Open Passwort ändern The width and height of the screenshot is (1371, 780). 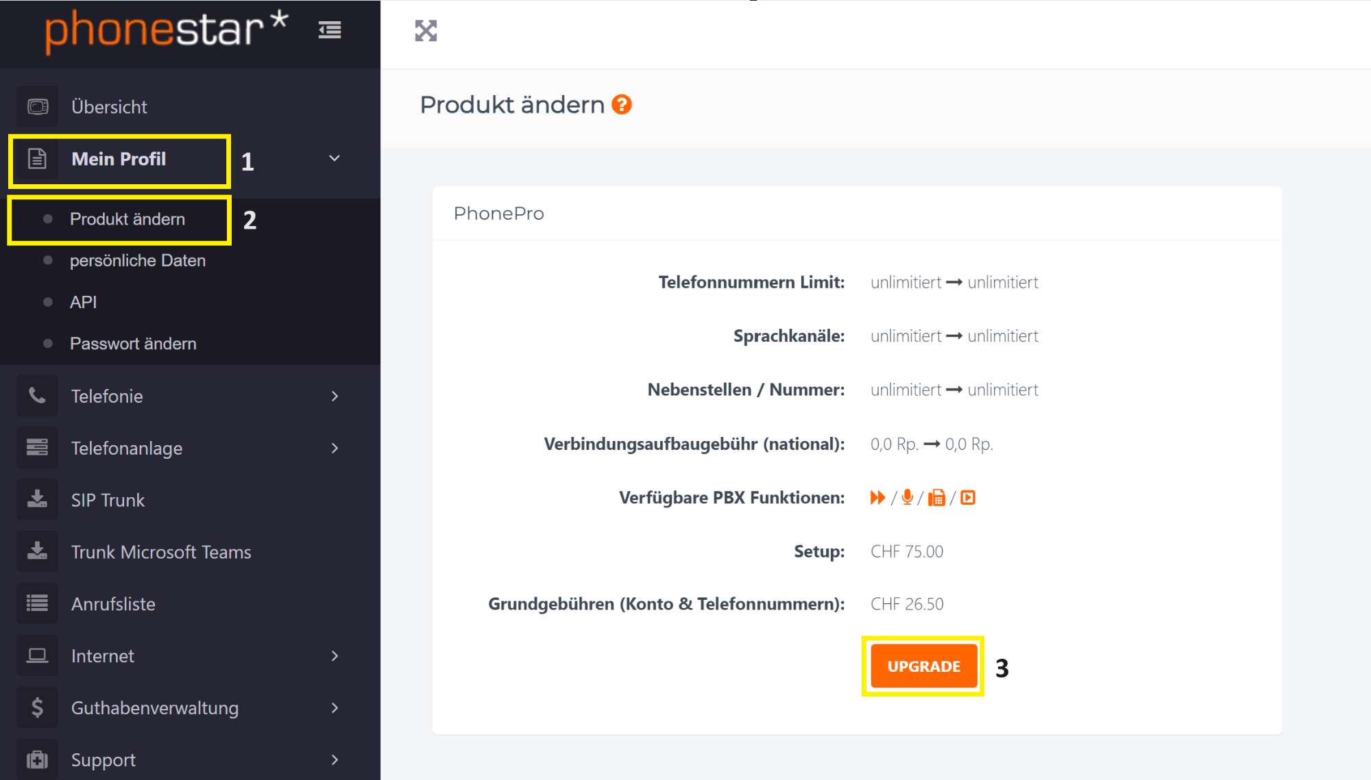click(x=133, y=343)
